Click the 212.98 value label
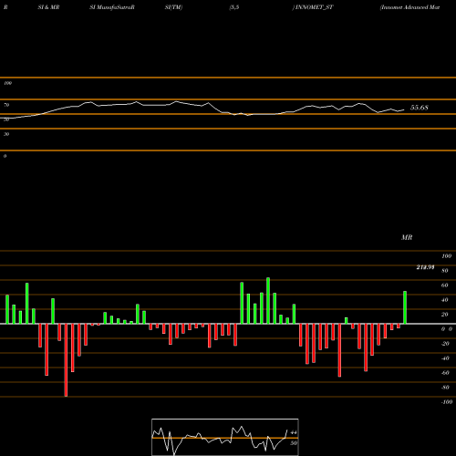This screenshot has height=456, width=456. (x=425, y=267)
